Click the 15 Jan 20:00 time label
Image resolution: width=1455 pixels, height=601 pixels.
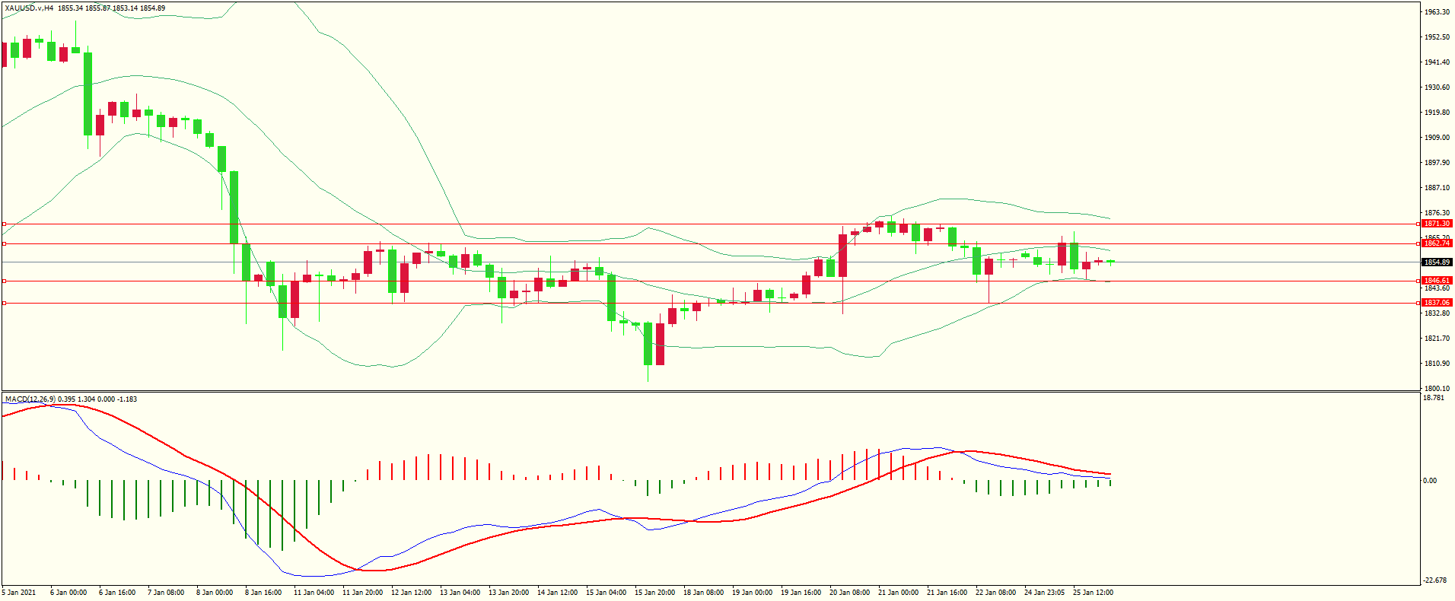tap(655, 593)
